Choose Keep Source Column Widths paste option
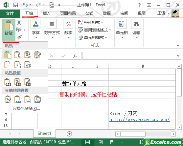183x146 pixels. (x=17, y=64)
